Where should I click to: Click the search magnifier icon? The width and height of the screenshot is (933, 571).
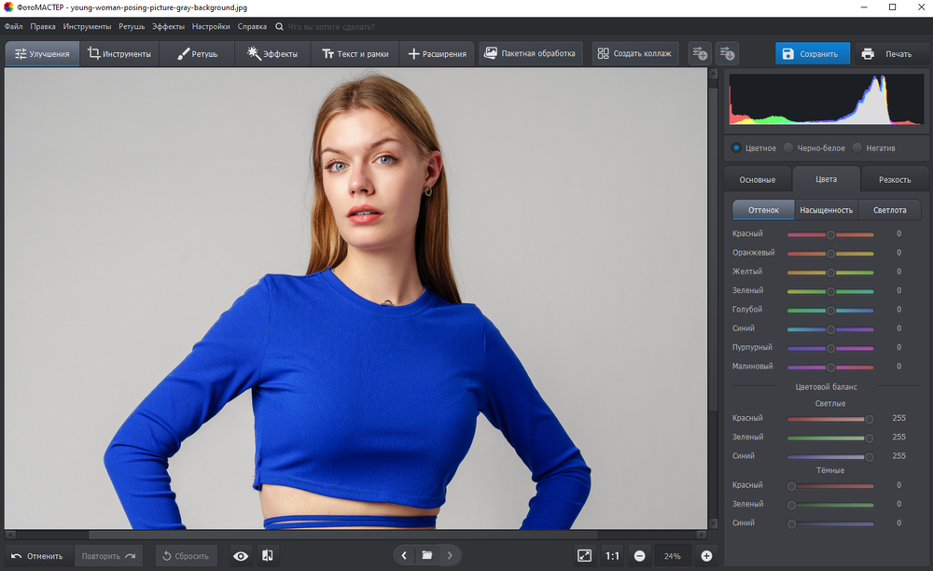tap(279, 27)
